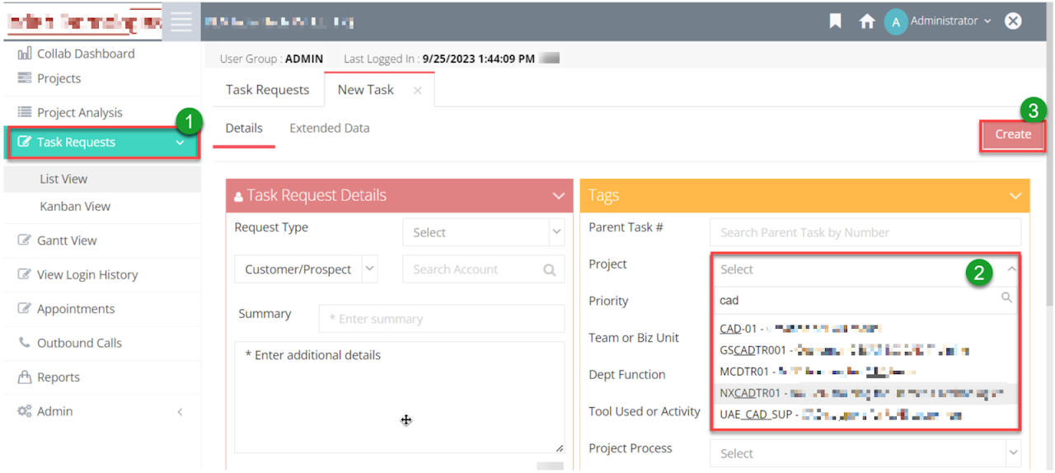Collapse the Tags panel chevron

pos(1014,196)
